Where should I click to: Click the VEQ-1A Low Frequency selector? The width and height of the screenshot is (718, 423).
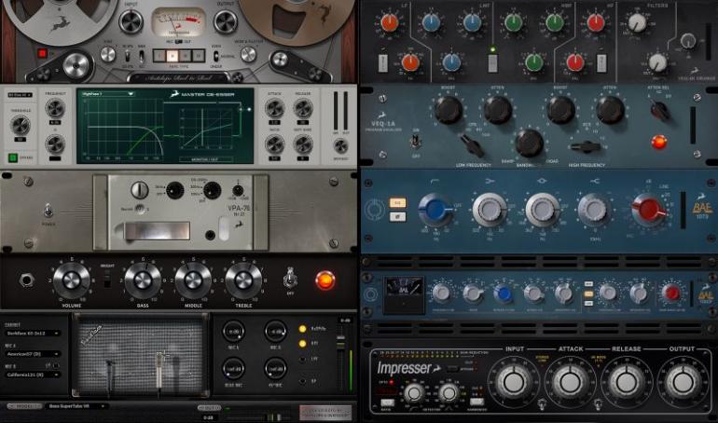point(472,145)
